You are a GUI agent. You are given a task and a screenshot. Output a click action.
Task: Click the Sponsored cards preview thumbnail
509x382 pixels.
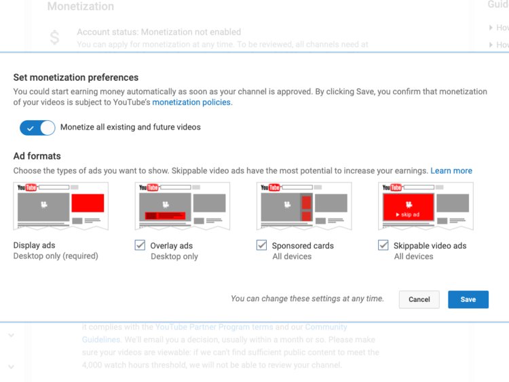303,206
